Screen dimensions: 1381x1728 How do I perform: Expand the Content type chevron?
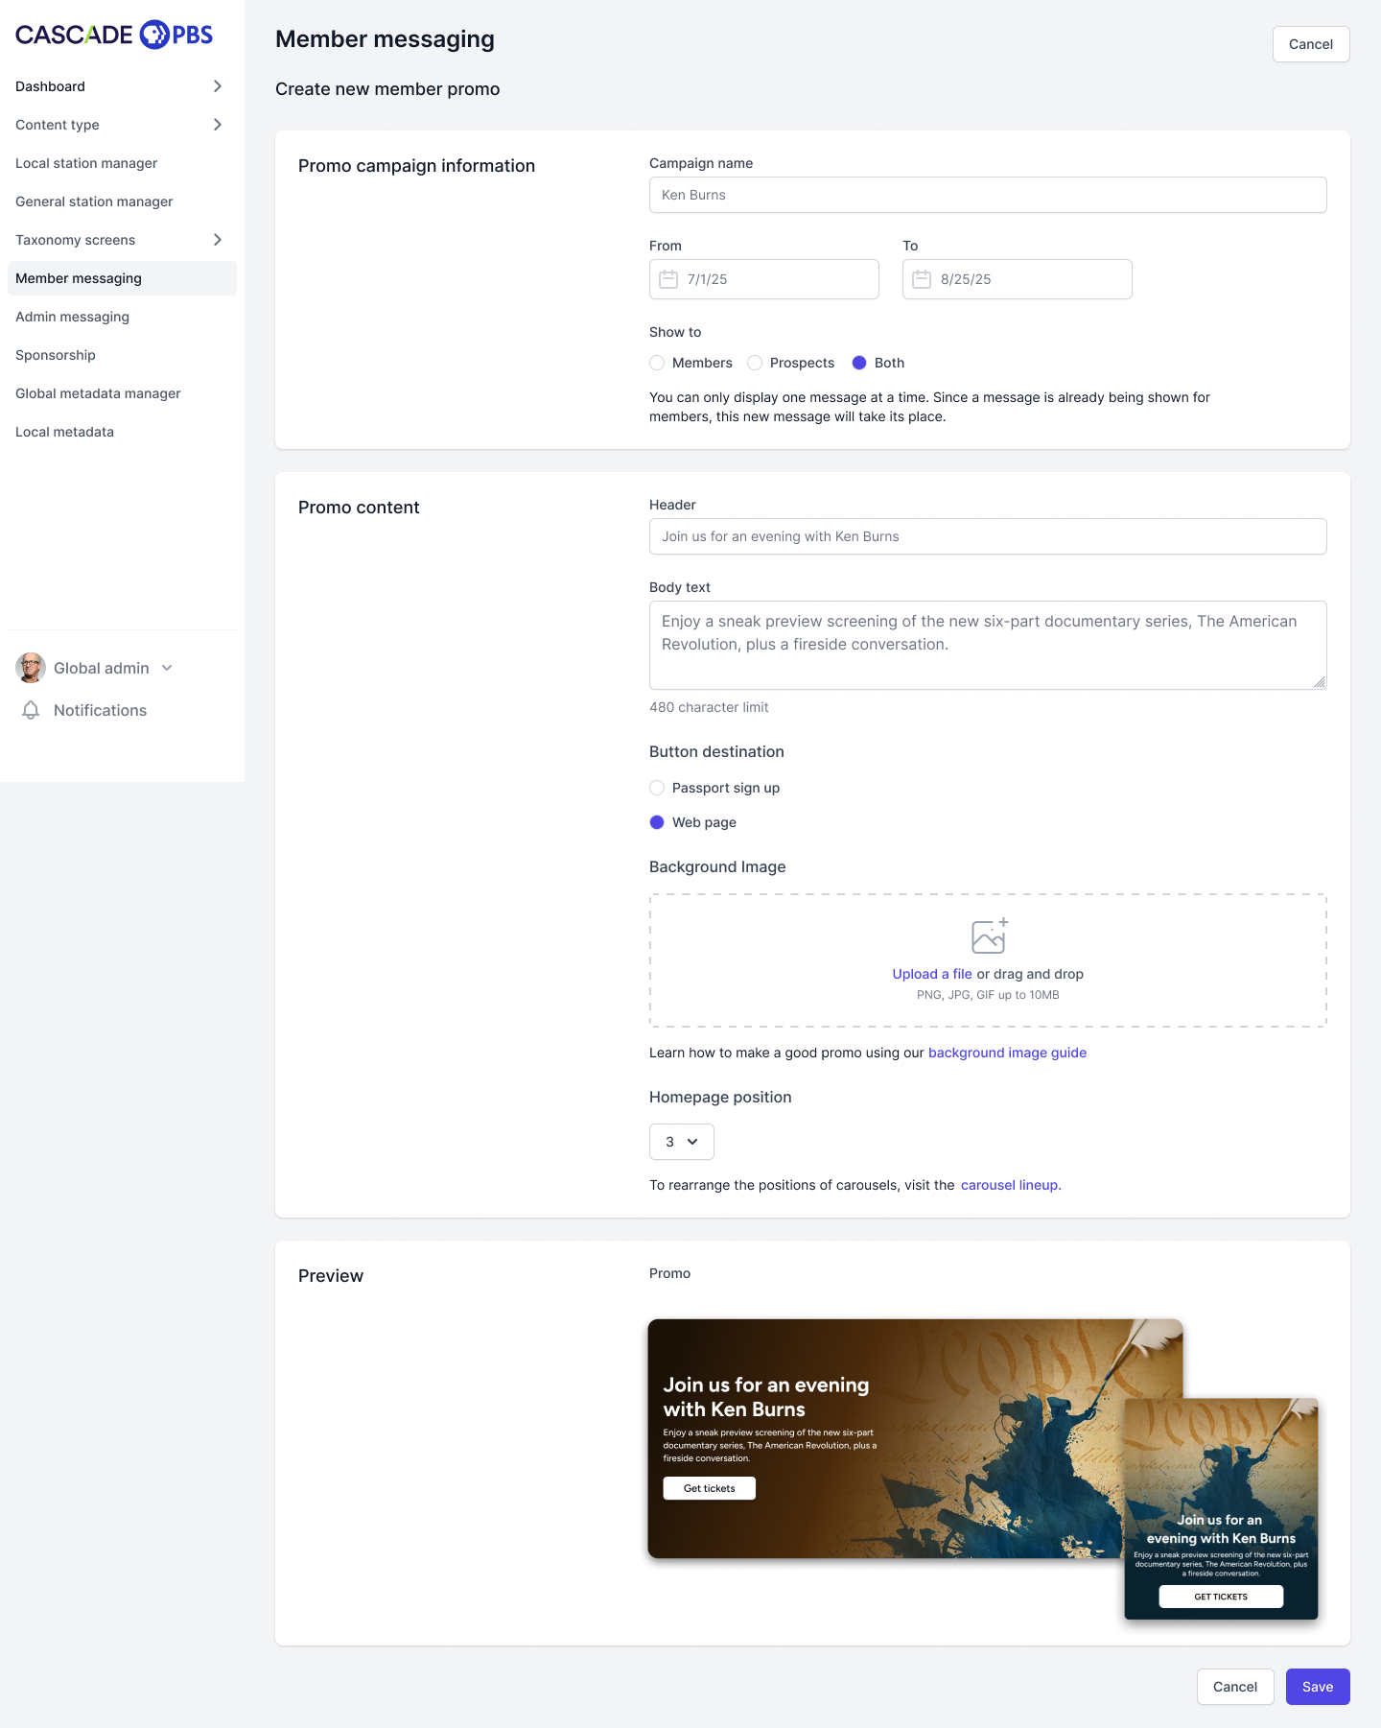pos(218,125)
